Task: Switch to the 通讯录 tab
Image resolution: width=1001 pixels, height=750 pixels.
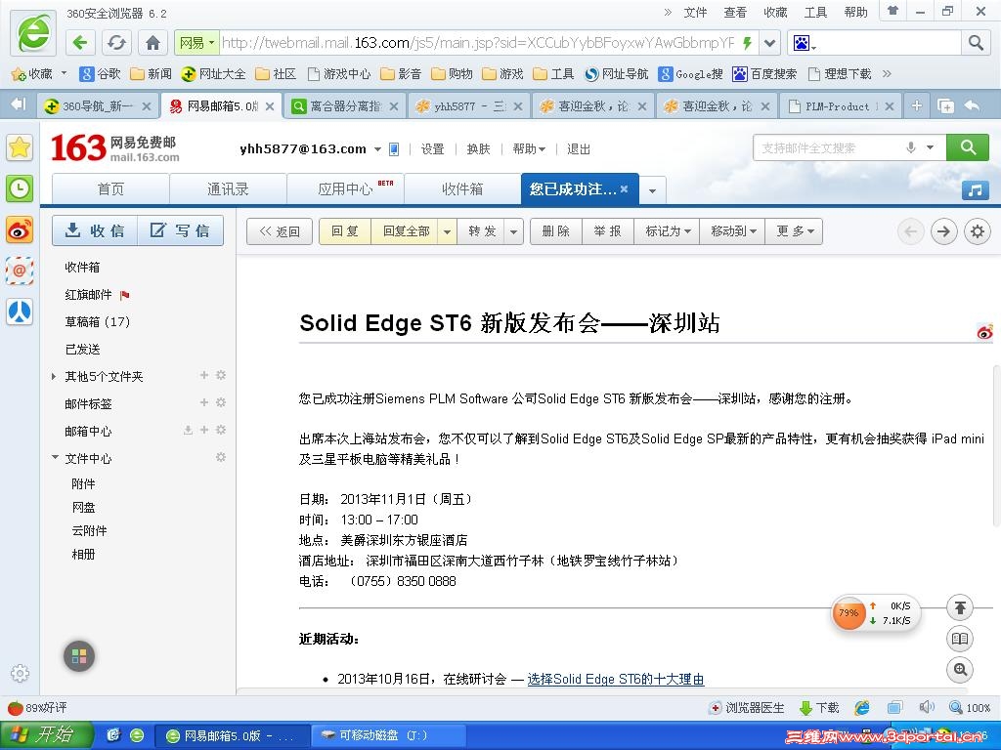Action: pyautogui.click(x=228, y=189)
